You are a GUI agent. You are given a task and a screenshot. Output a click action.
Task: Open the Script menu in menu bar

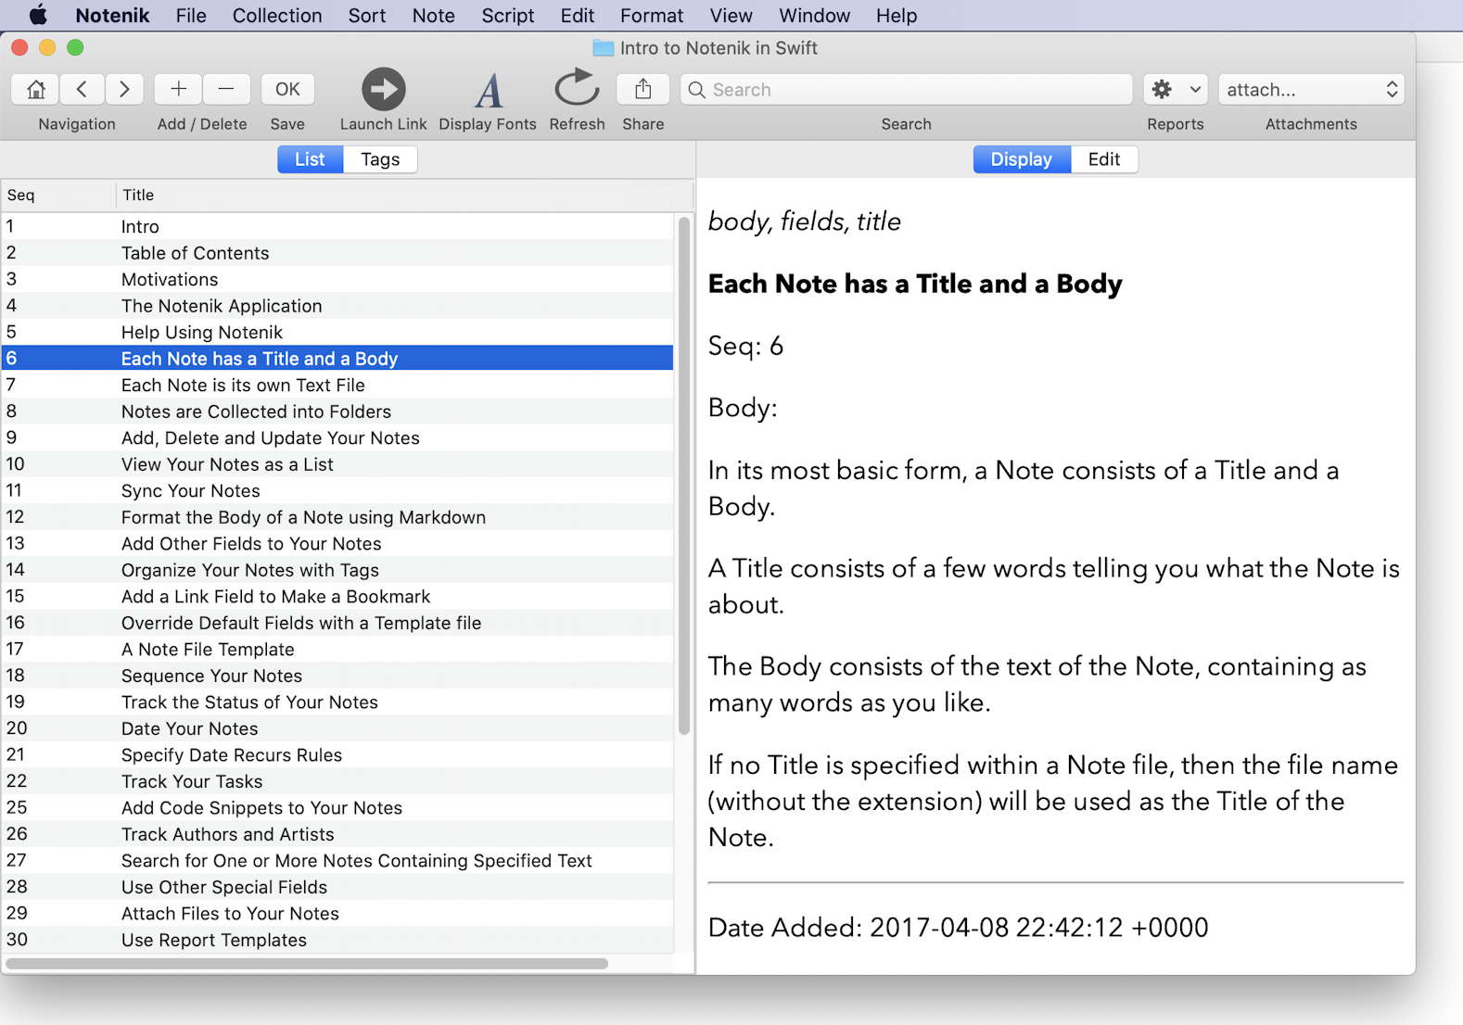[508, 16]
